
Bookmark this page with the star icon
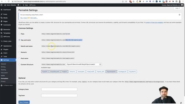point(126,1)
